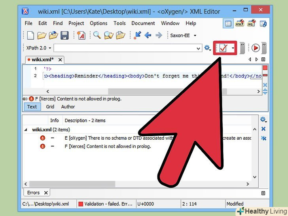Click the Info column header
Viewport: 288px width, 216px height.
(55, 121)
